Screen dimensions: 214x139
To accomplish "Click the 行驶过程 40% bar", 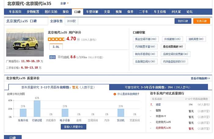I will coord(37,109).
